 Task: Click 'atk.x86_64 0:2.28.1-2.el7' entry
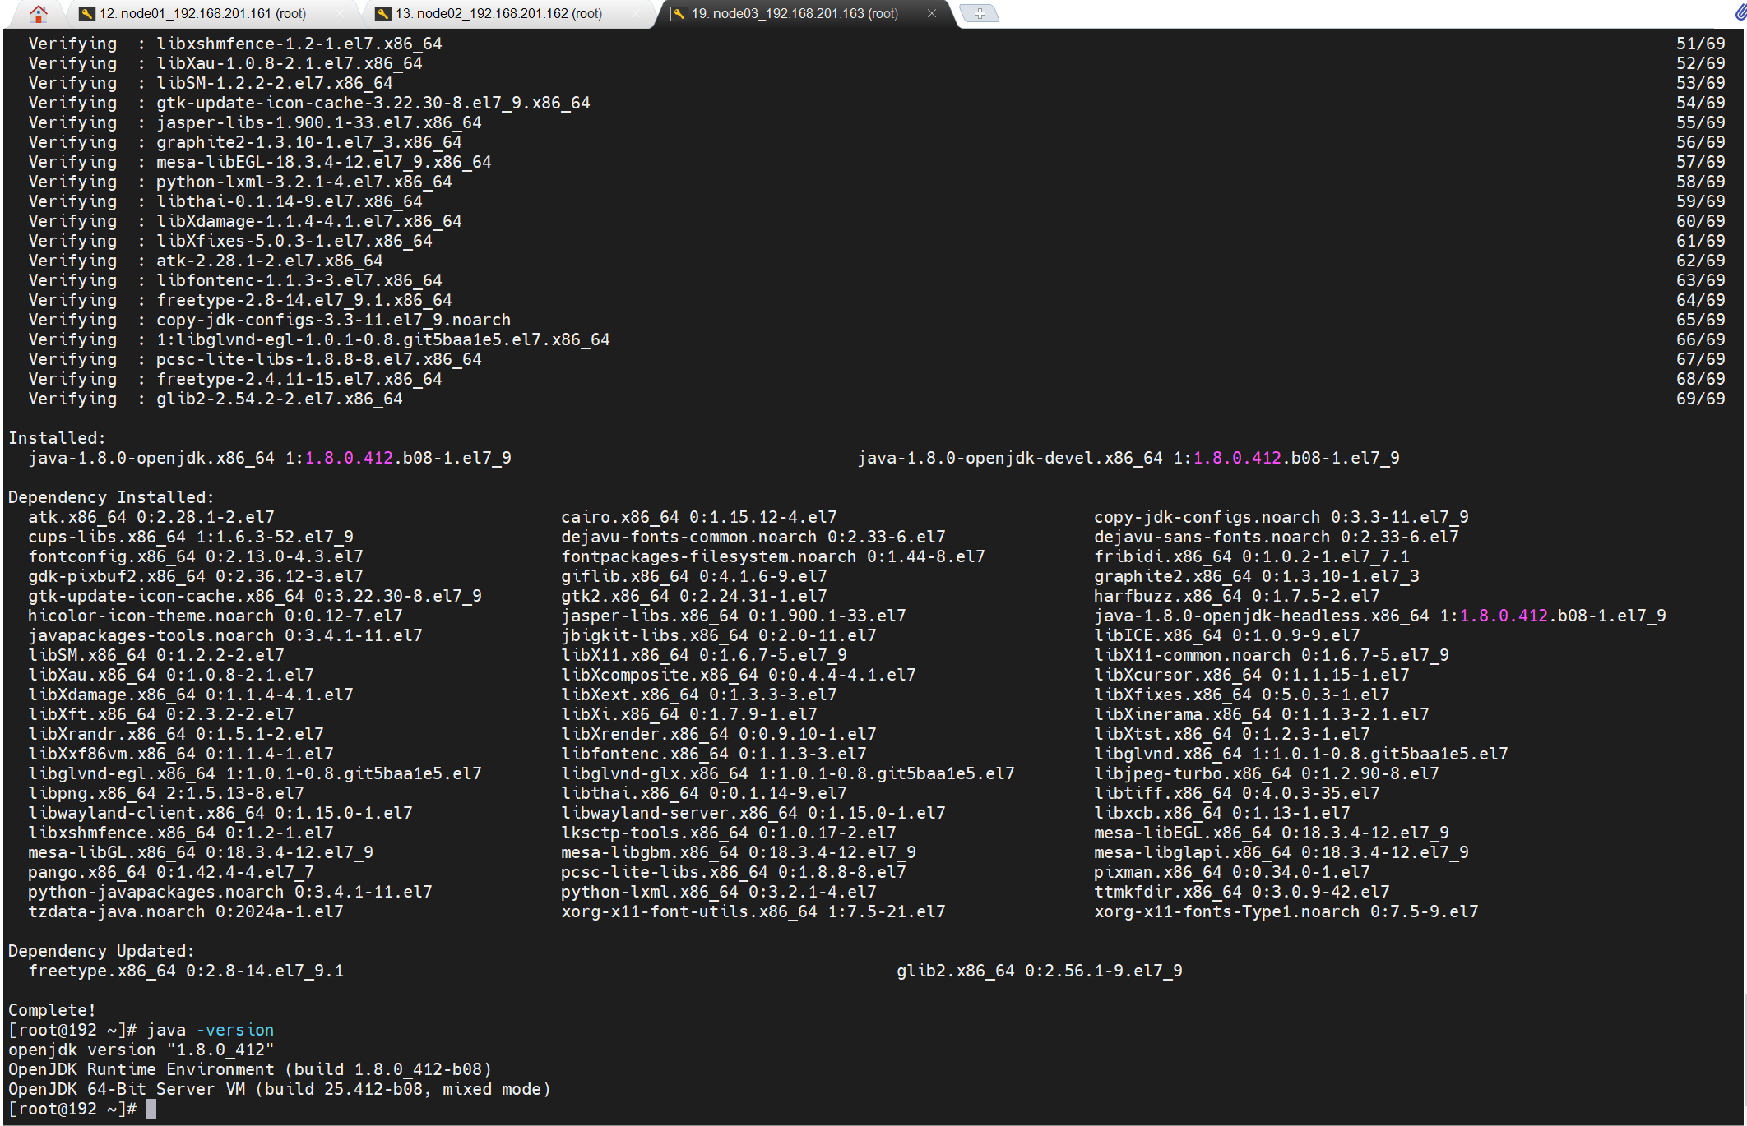click(x=151, y=517)
